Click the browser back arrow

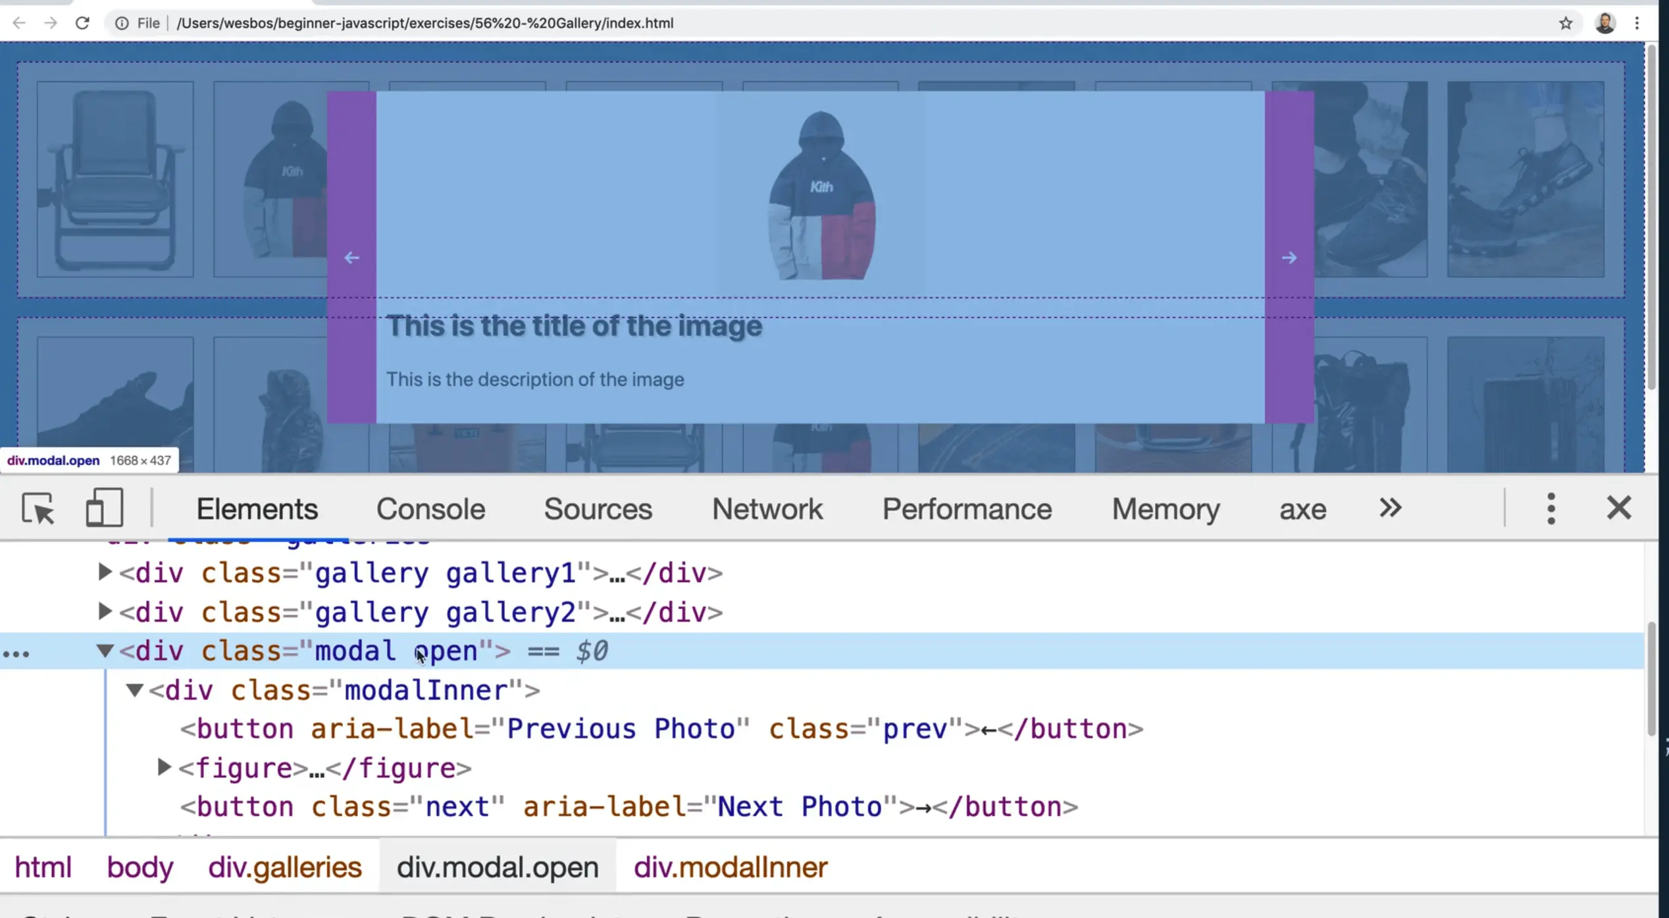(x=19, y=23)
